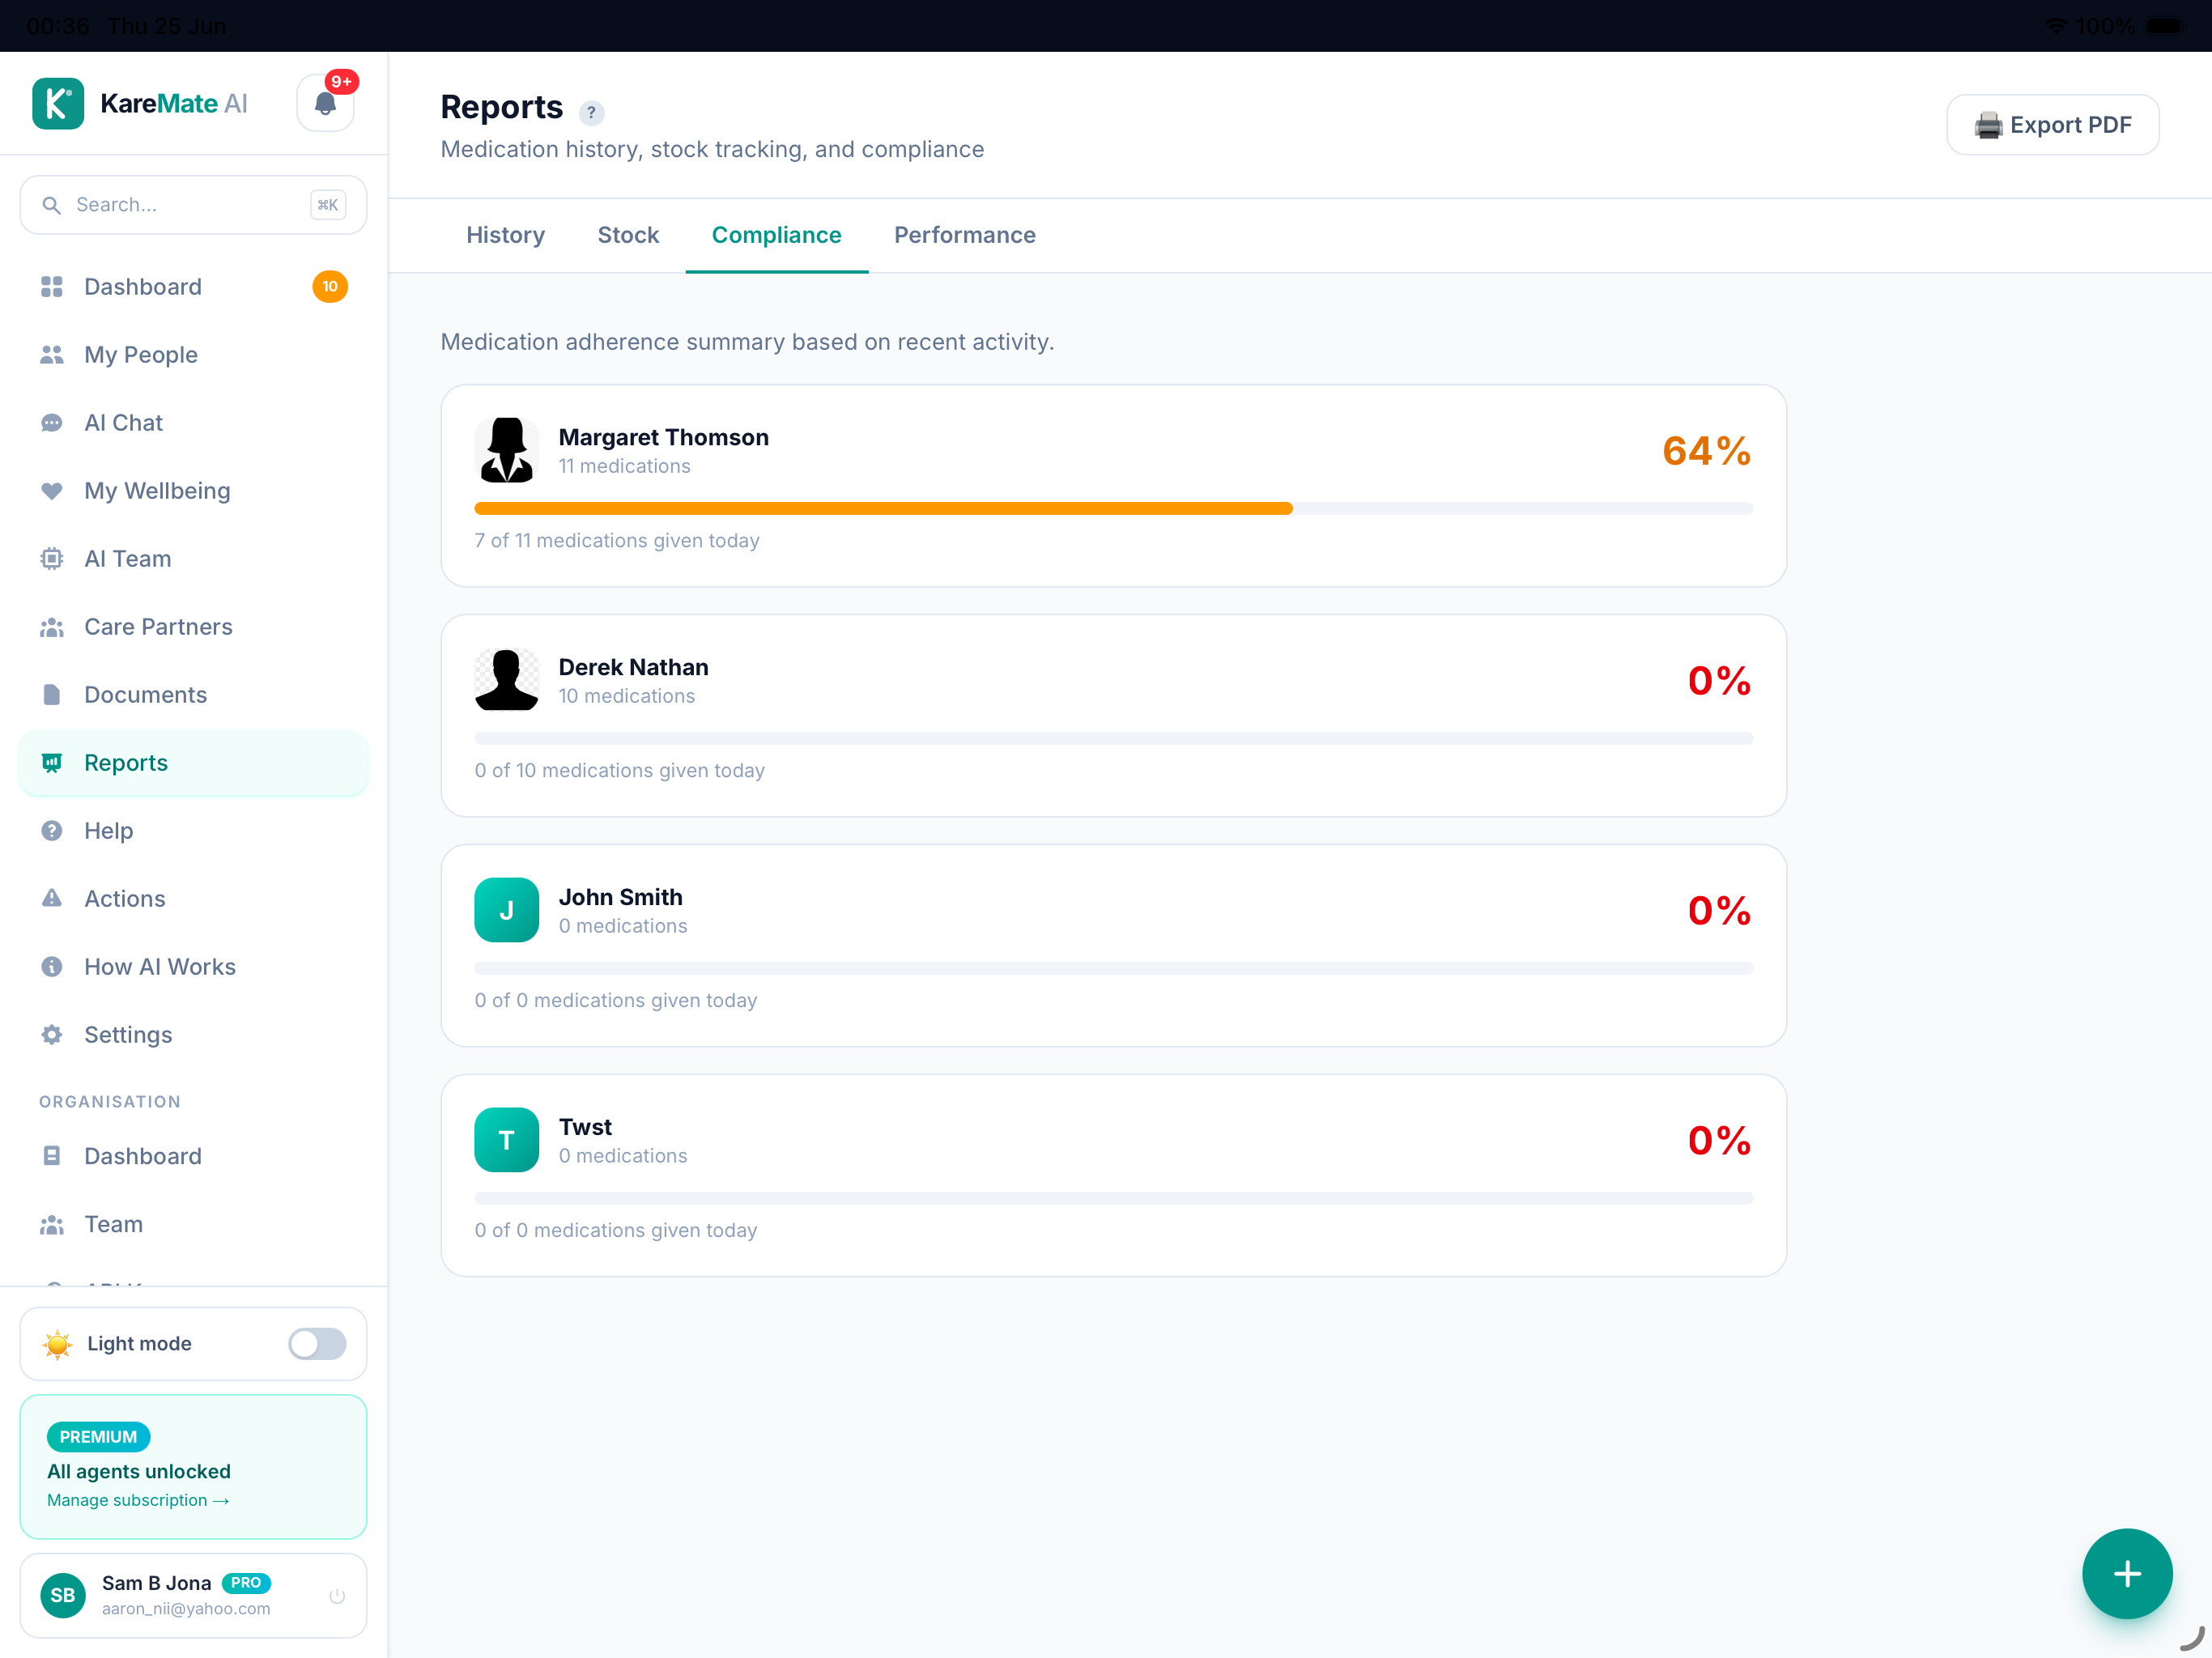Click the Search input field

coord(193,205)
